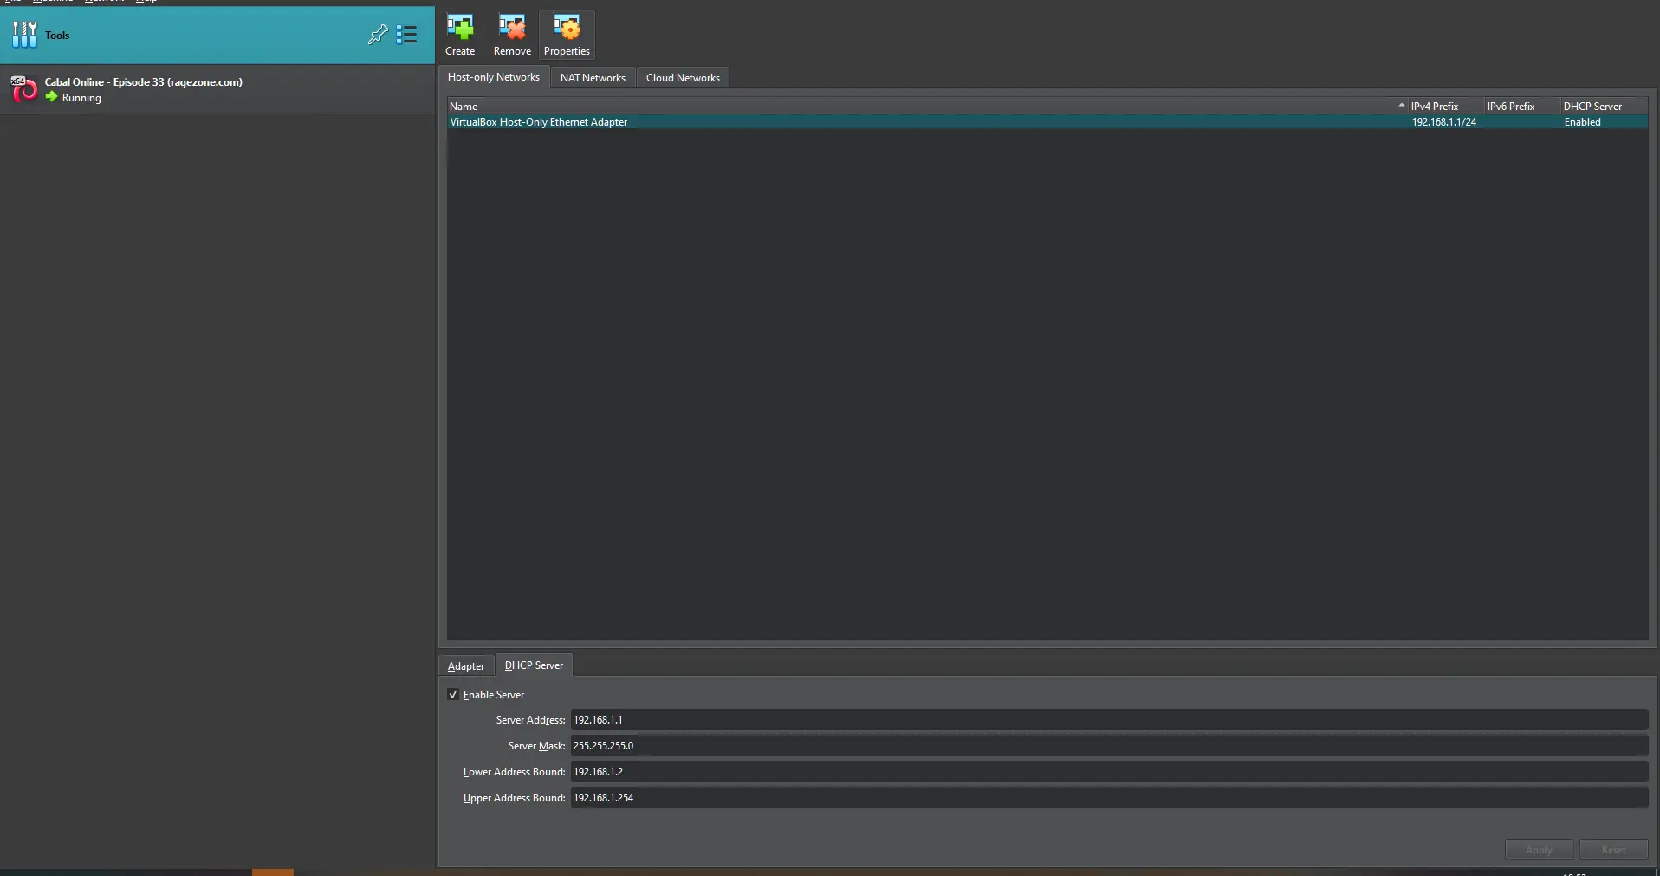Create a new host-only network
Image resolution: width=1660 pixels, height=876 pixels.
(x=460, y=36)
